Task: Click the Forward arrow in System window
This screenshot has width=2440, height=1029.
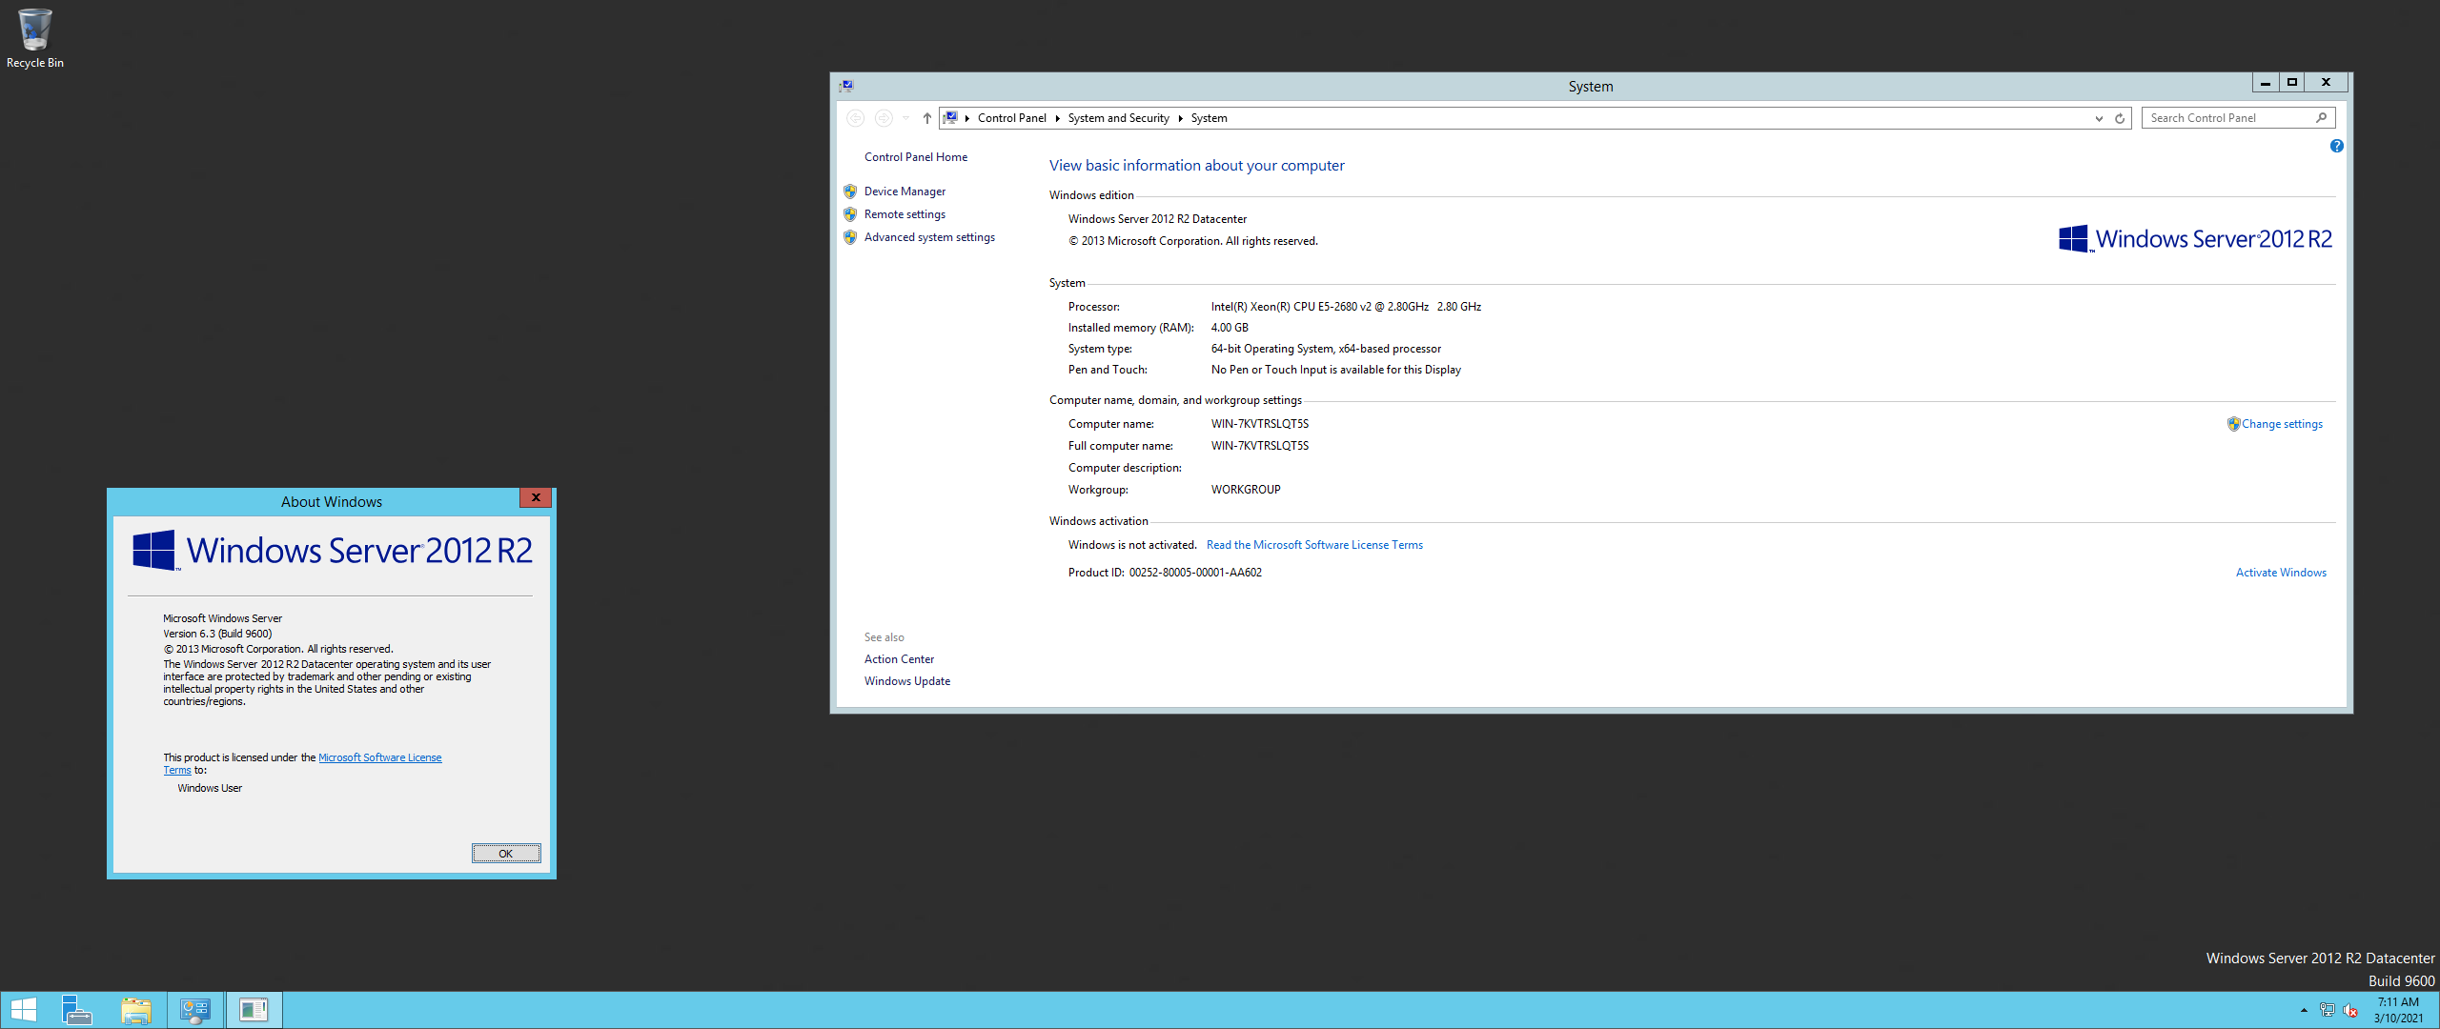Action: click(x=884, y=118)
